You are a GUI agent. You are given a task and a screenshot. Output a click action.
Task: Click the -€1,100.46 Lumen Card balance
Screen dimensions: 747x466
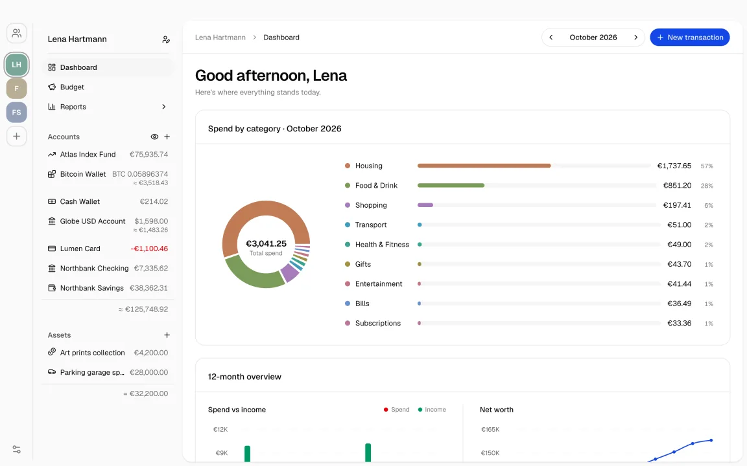pyautogui.click(x=149, y=249)
